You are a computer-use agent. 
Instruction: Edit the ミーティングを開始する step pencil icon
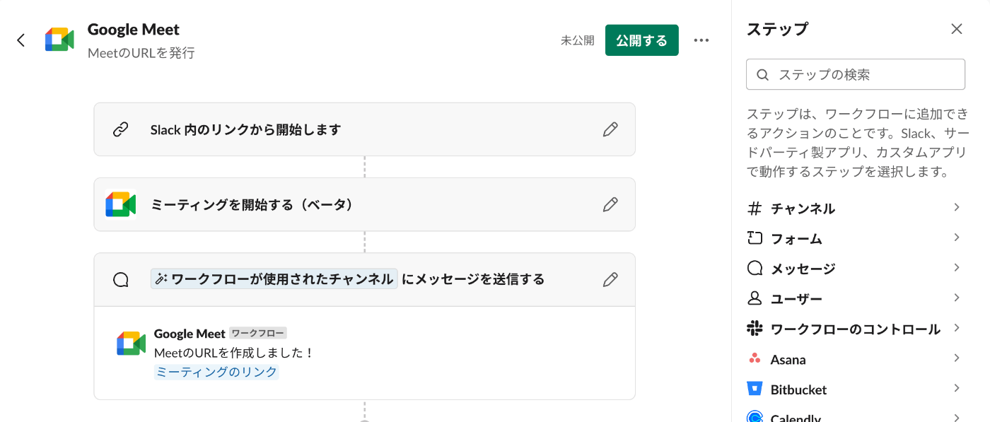[x=610, y=204]
